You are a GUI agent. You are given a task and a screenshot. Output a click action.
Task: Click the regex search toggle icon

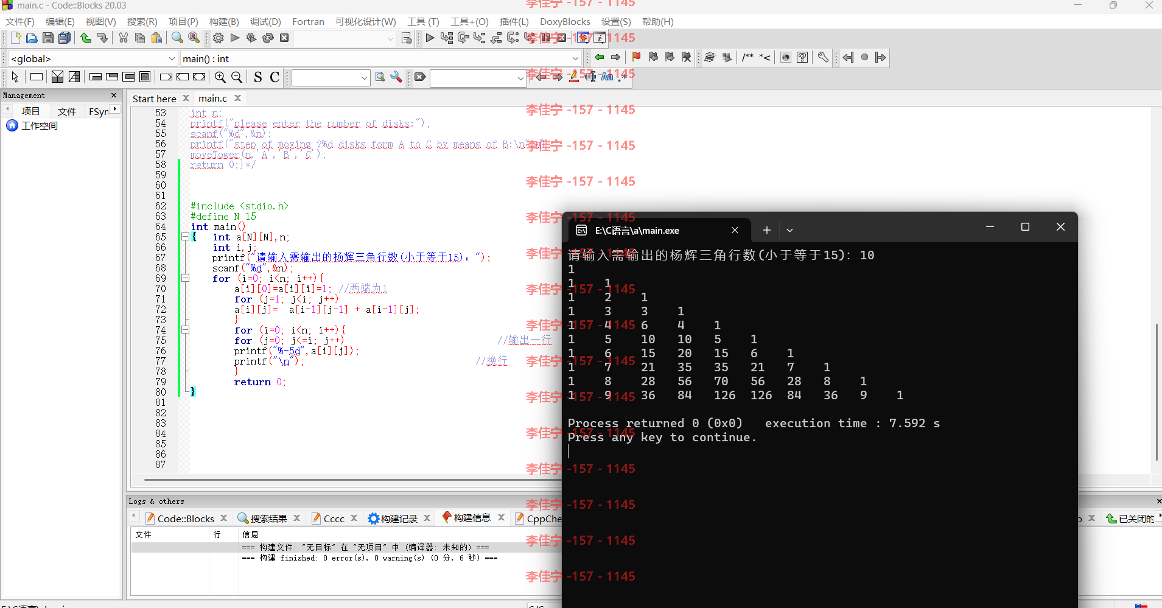tap(623, 77)
